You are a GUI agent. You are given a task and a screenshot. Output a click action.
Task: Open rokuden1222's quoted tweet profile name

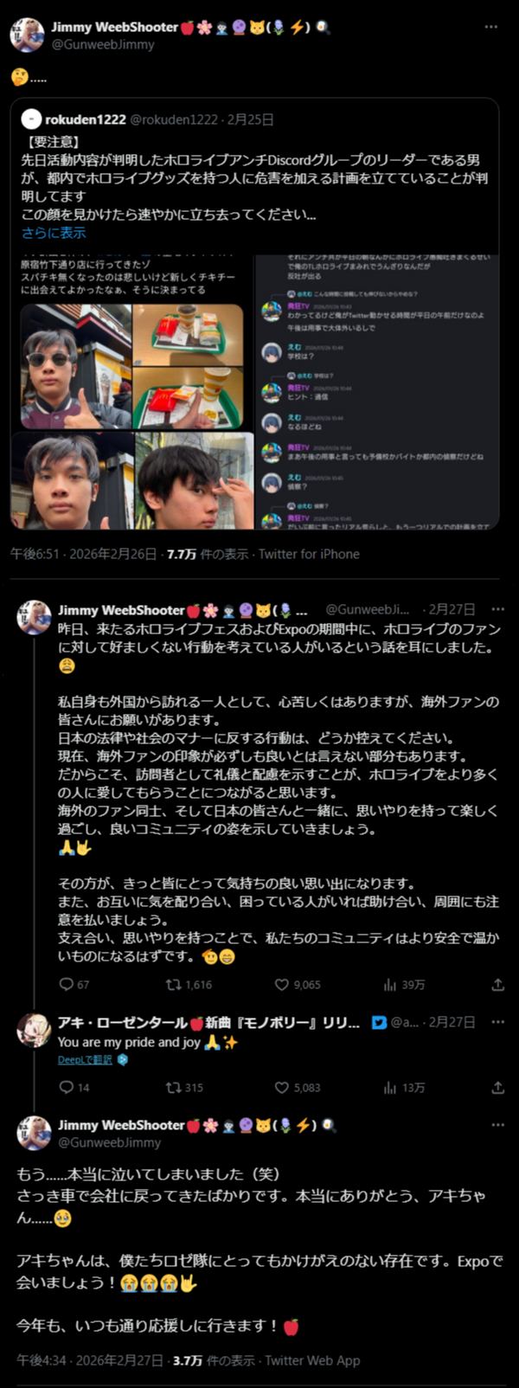pyautogui.click(x=86, y=119)
